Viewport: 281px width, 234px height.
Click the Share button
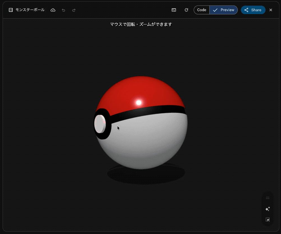pos(253,10)
